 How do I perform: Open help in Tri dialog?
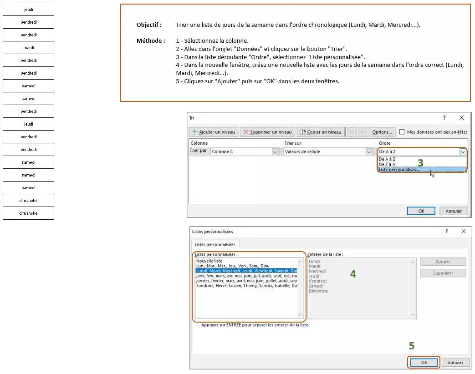[x=444, y=118]
